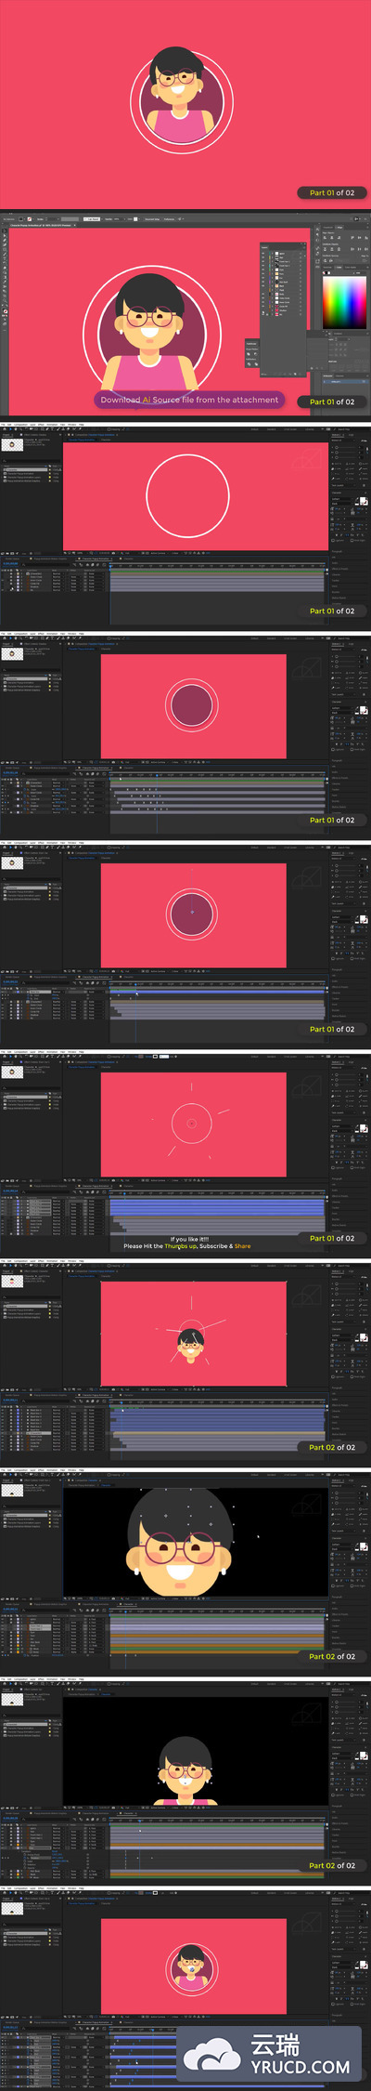
Task: Select the top tool in Illustrator's toolbar
Action: [4, 232]
